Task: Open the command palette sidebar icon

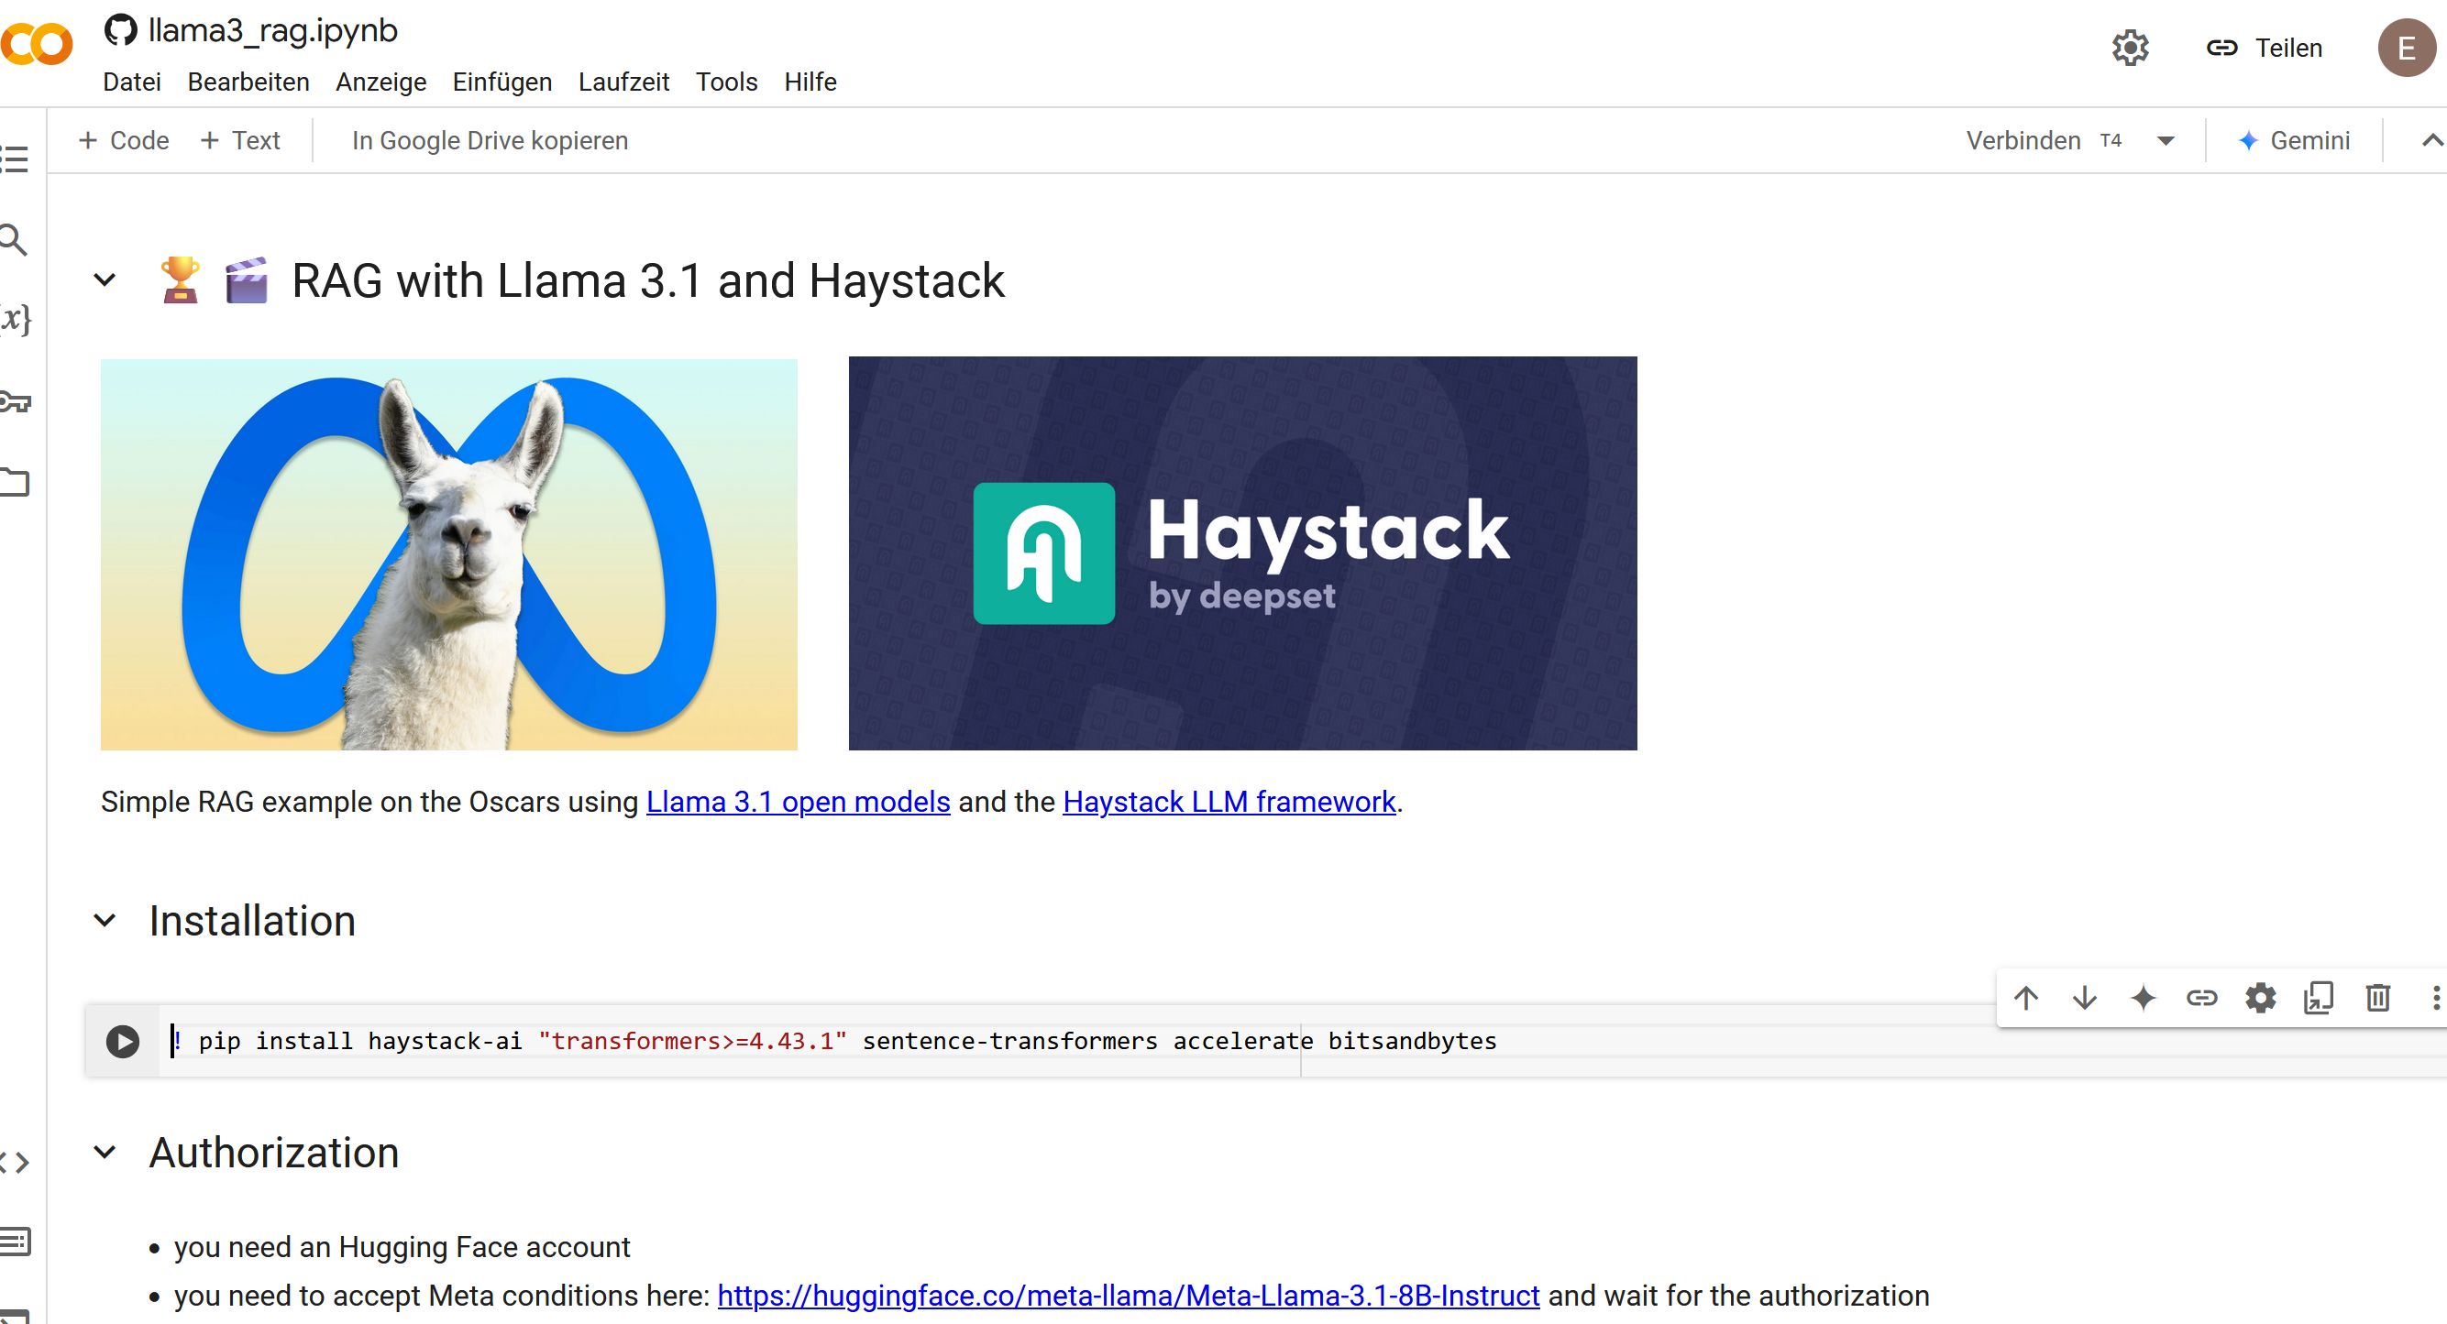Action: tap(15, 1242)
